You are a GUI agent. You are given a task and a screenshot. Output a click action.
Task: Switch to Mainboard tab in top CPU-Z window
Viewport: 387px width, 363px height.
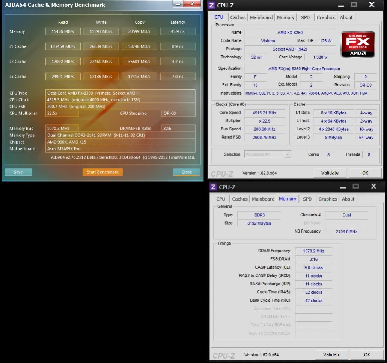261,18
